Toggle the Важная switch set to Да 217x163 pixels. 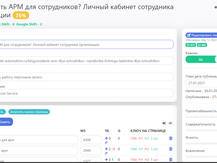(x=201, y=60)
